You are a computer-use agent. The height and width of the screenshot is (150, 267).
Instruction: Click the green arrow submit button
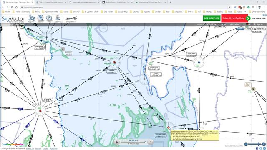pos(248,18)
